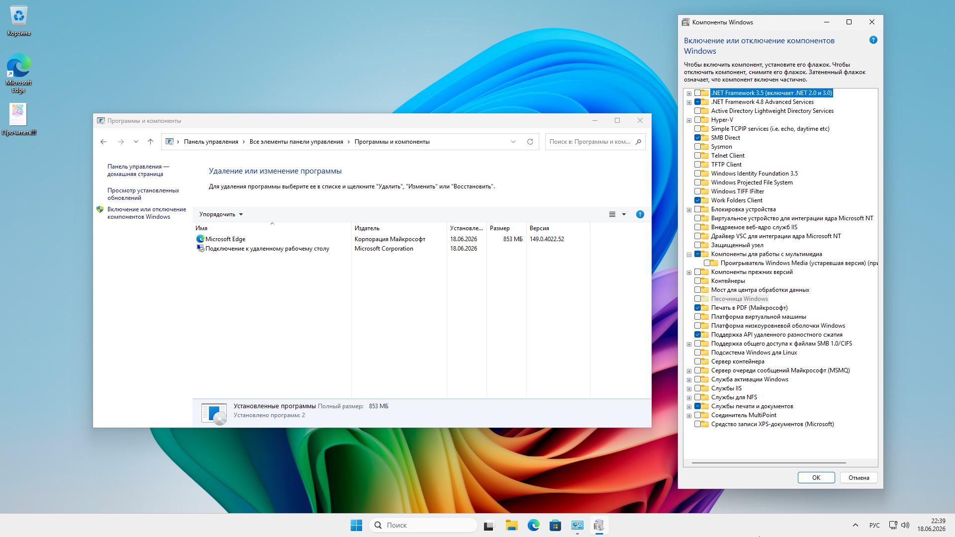The height and width of the screenshot is (537, 955).
Task: Open File Explorer from the taskbar
Action: 512,525
